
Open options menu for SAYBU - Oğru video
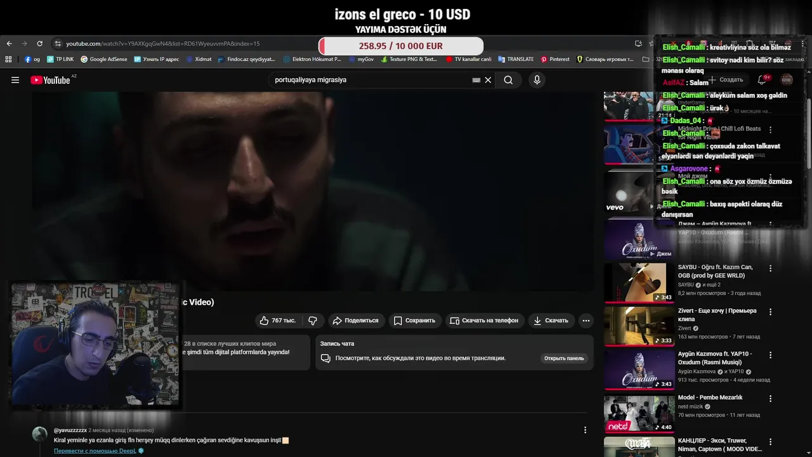[771, 268]
